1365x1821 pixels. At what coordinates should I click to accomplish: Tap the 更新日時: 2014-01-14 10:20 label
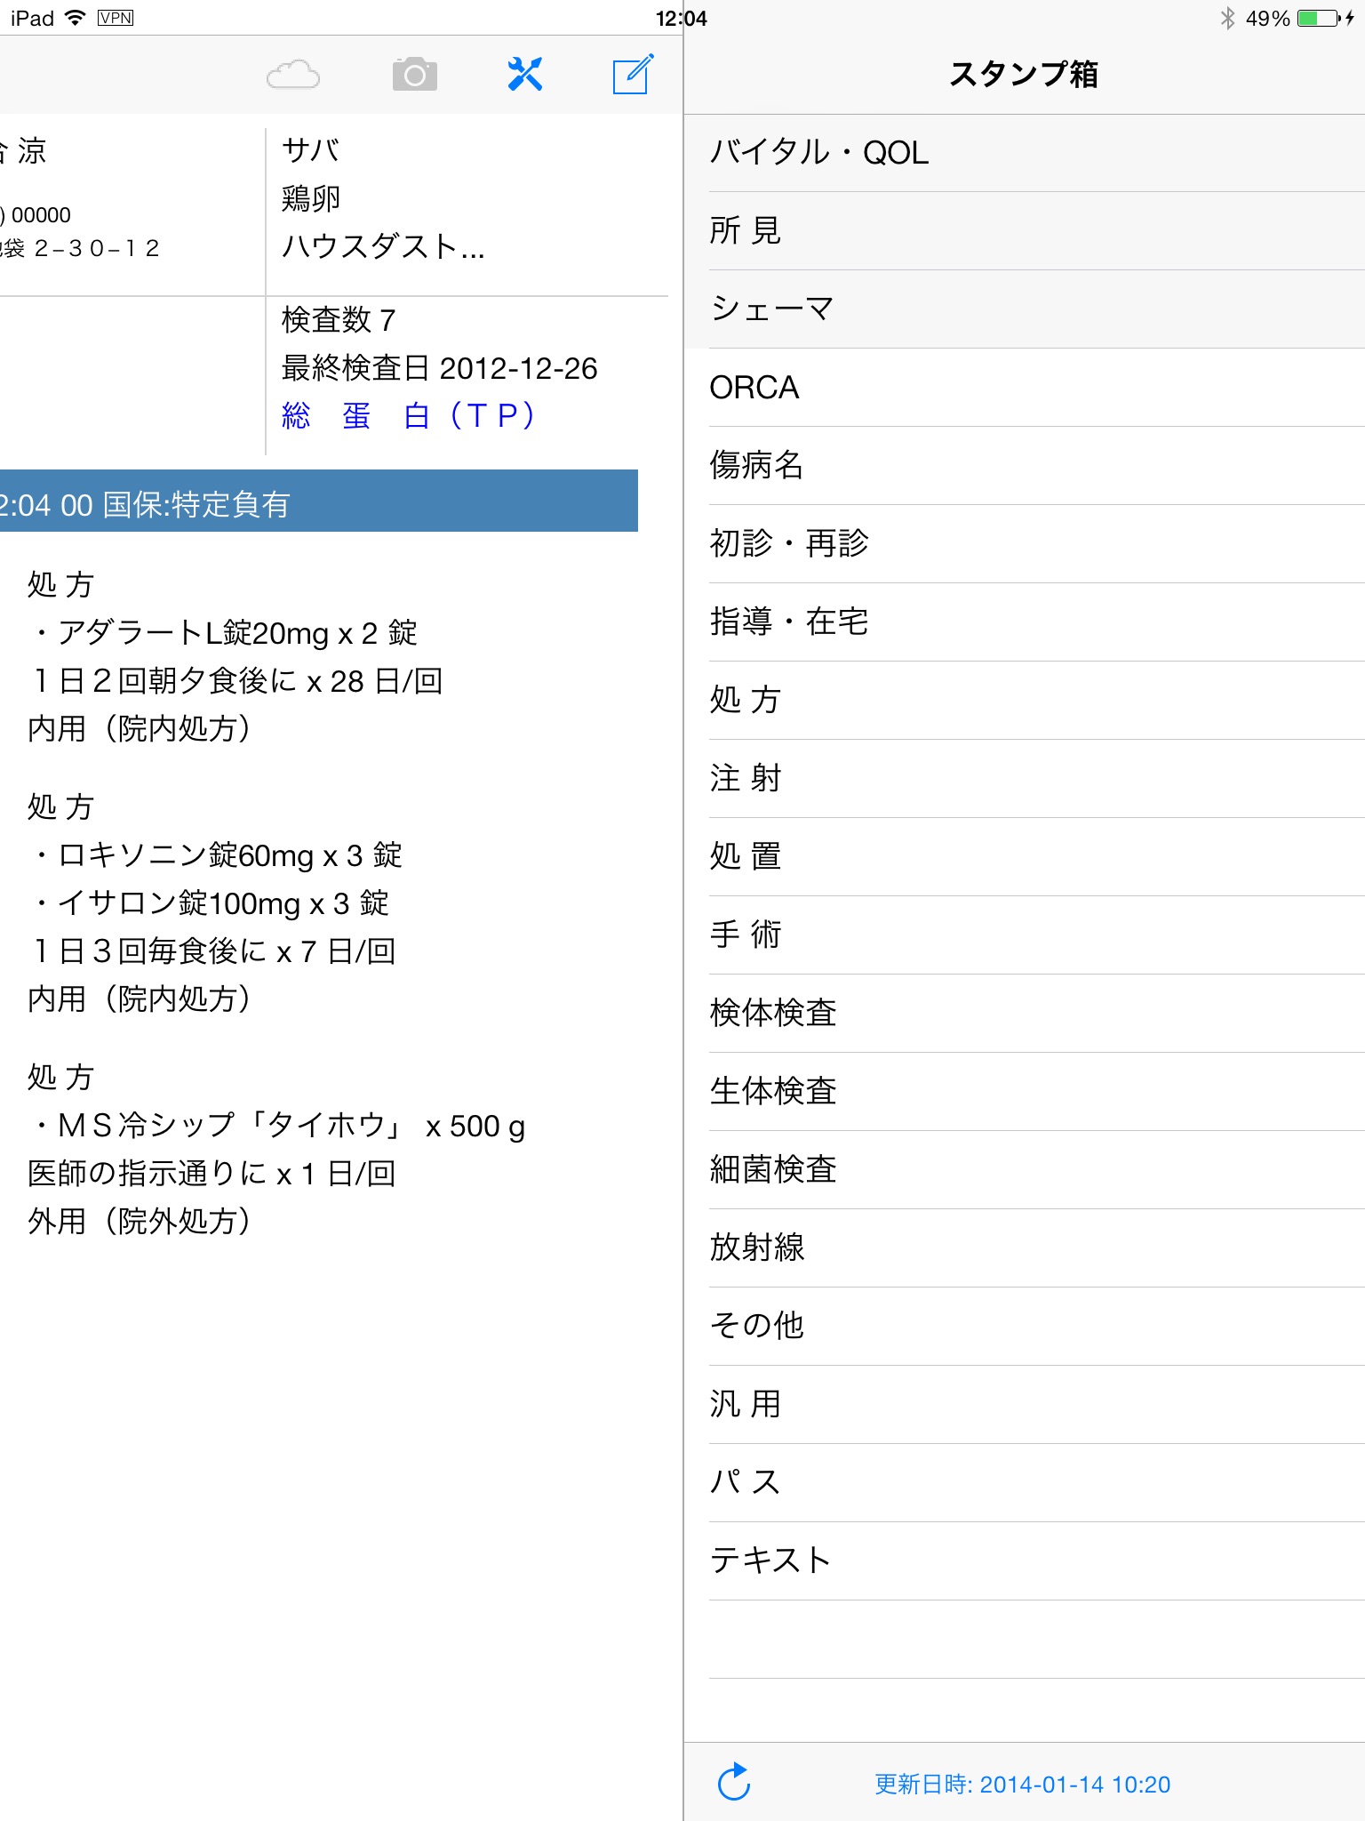point(1022,1784)
